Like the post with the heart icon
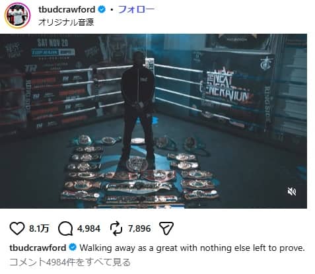315x274 pixels. point(17,228)
